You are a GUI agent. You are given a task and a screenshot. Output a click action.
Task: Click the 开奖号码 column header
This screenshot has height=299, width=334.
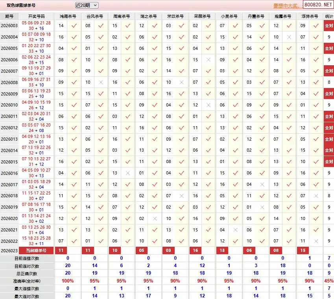37,17
